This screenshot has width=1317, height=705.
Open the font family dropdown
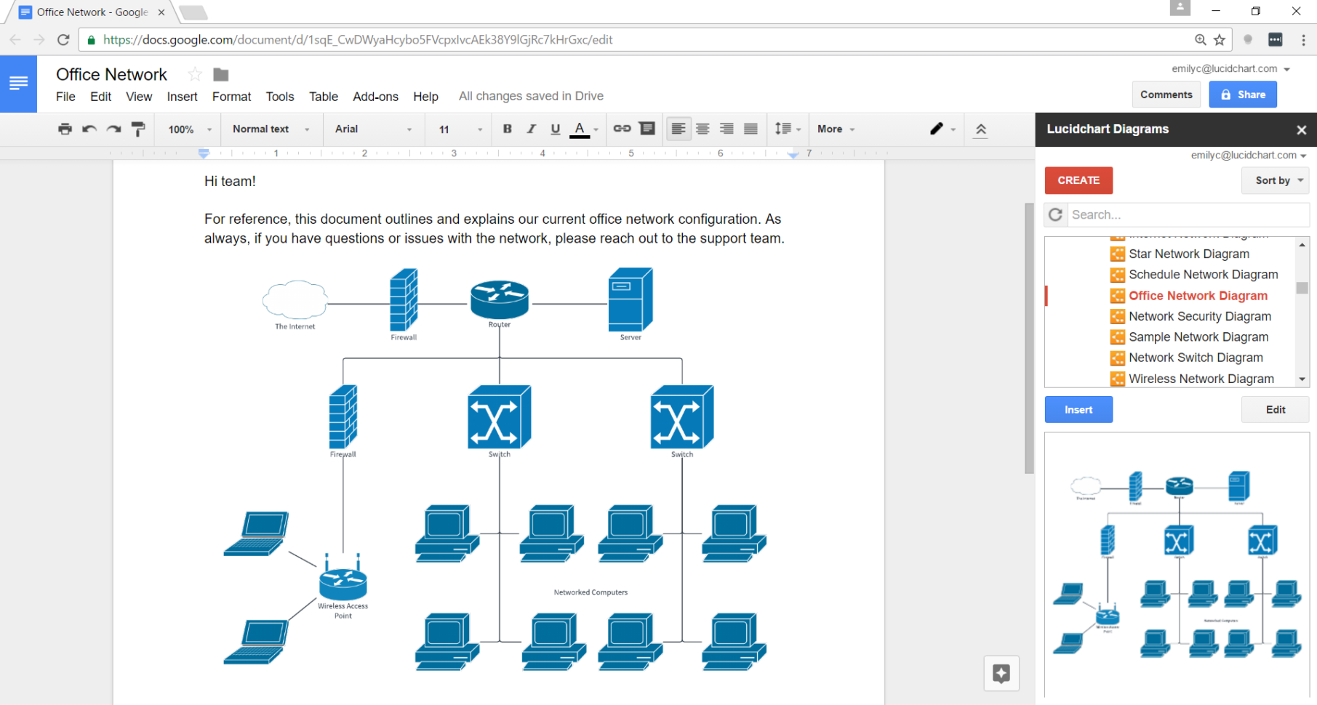point(373,129)
